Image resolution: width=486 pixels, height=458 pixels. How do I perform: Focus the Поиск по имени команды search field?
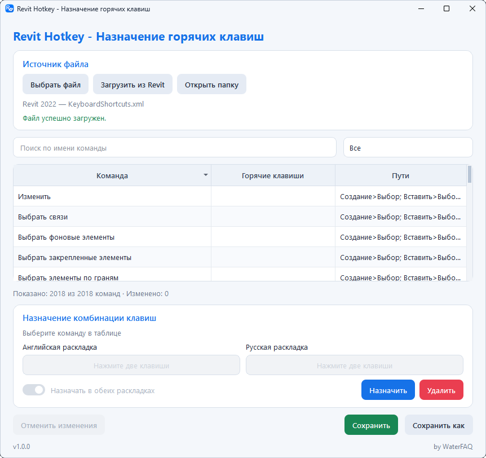175,148
